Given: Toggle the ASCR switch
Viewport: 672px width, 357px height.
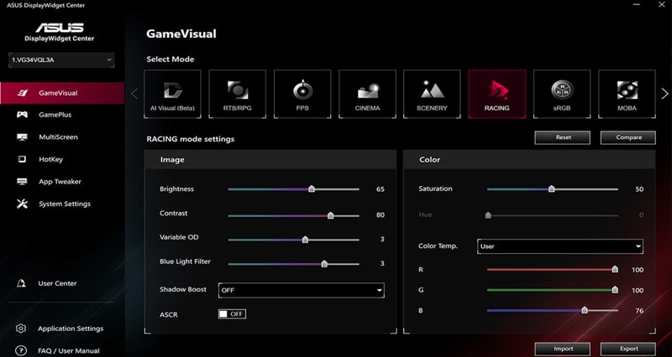Looking at the screenshot, I should pos(232,314).
